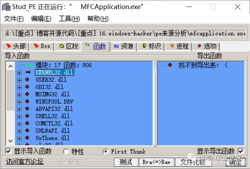Select the 模块: 17 函数: 906 row

point(64,65)
